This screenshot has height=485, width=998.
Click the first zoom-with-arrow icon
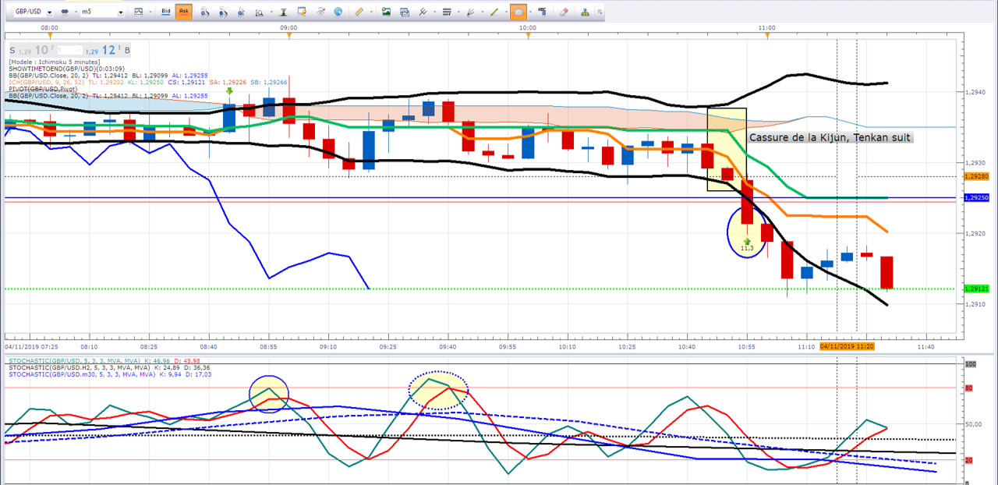click(204, 12)
